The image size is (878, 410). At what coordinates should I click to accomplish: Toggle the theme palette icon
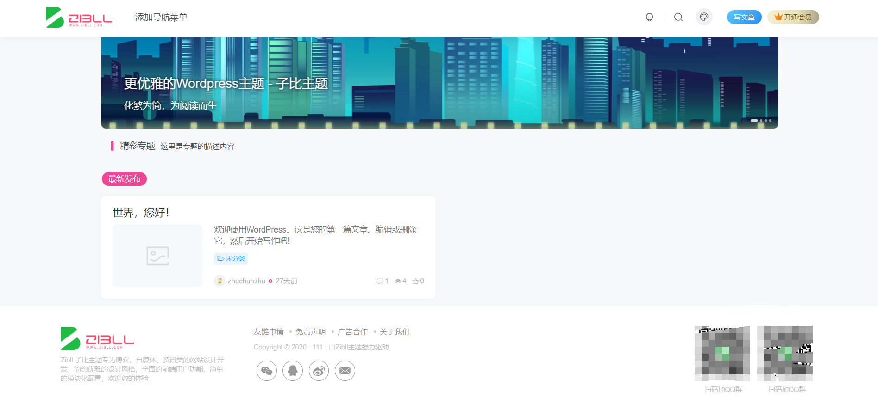pyautogui.click(x=704, y=17)
